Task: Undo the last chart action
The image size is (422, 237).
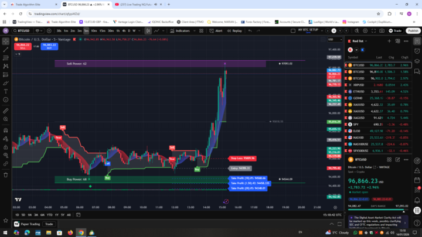Action: [x=250, y=31]
